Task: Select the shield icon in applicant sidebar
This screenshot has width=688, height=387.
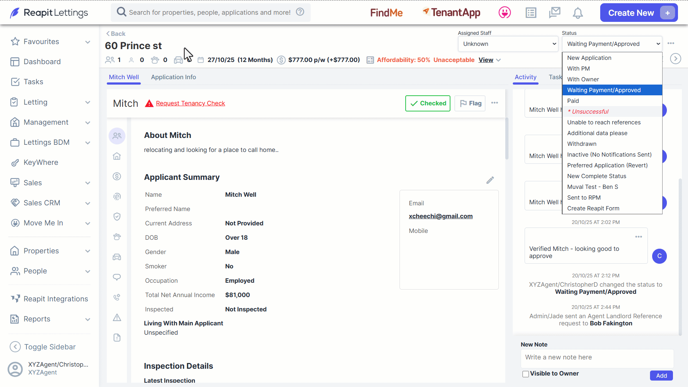Action: click(117, 216)
